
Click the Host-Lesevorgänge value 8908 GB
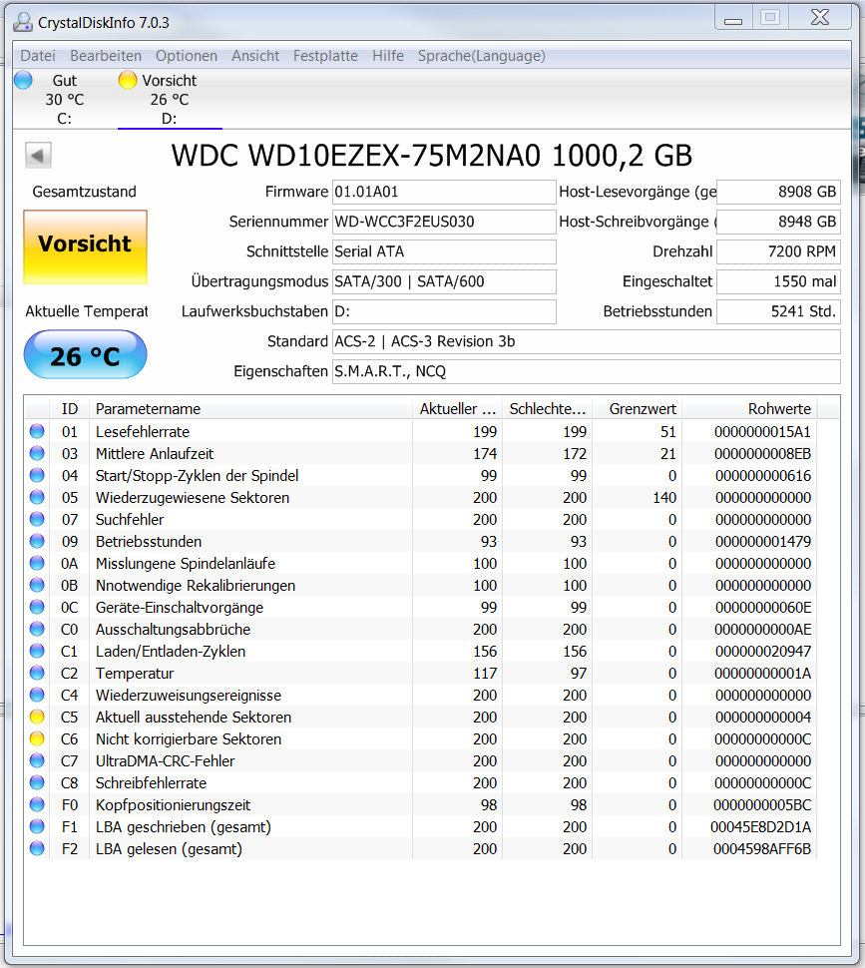tap(778, 192)
